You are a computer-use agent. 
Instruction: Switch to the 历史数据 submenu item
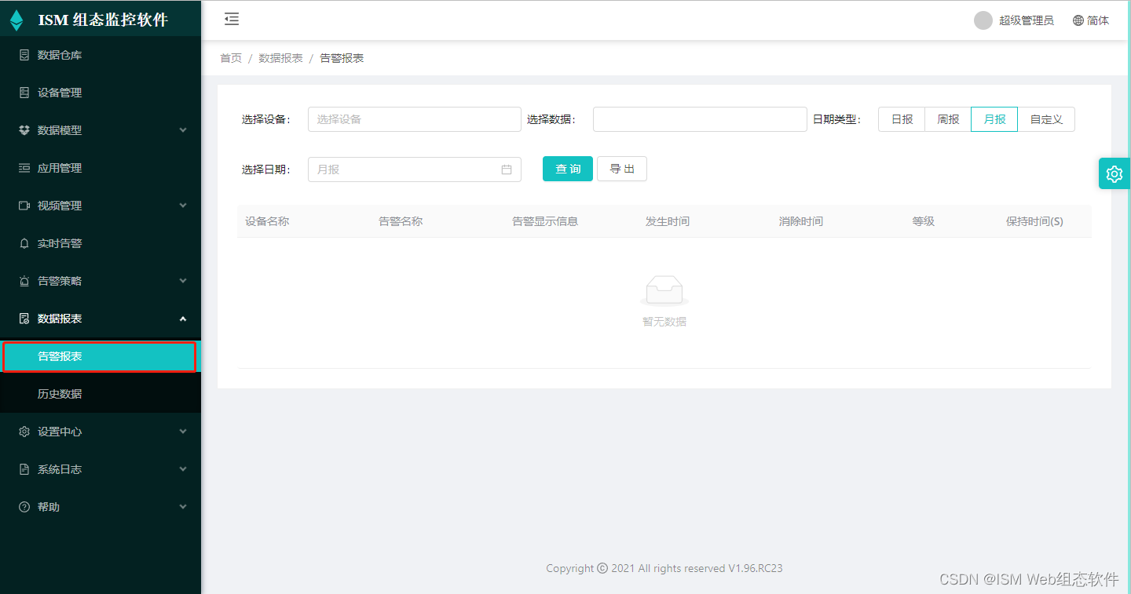coord(59,393)
